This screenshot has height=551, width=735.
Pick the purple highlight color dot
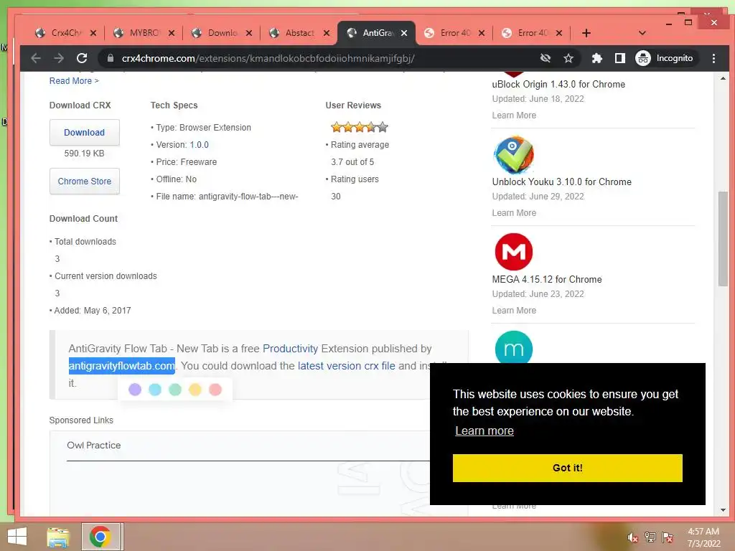(135, 390)
